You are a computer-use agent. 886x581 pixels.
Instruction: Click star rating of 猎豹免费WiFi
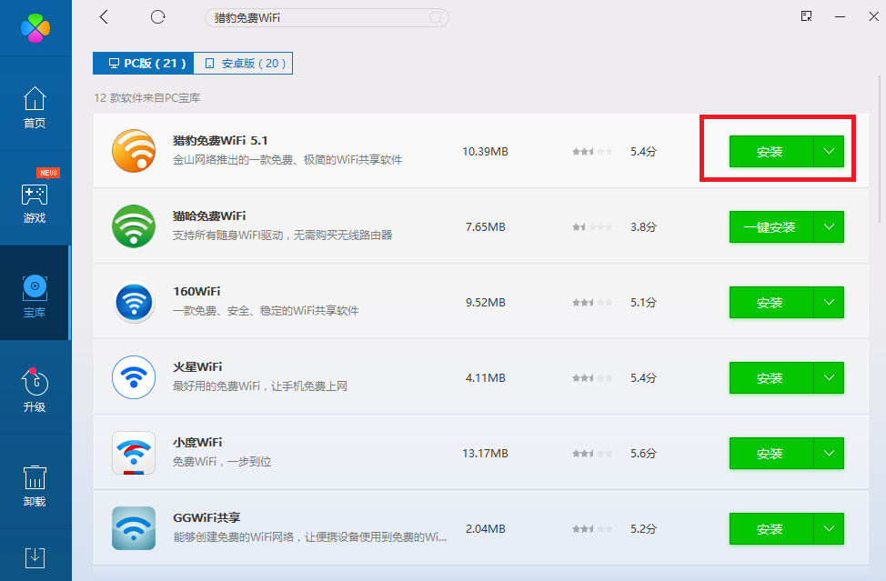tap(592, 151)
